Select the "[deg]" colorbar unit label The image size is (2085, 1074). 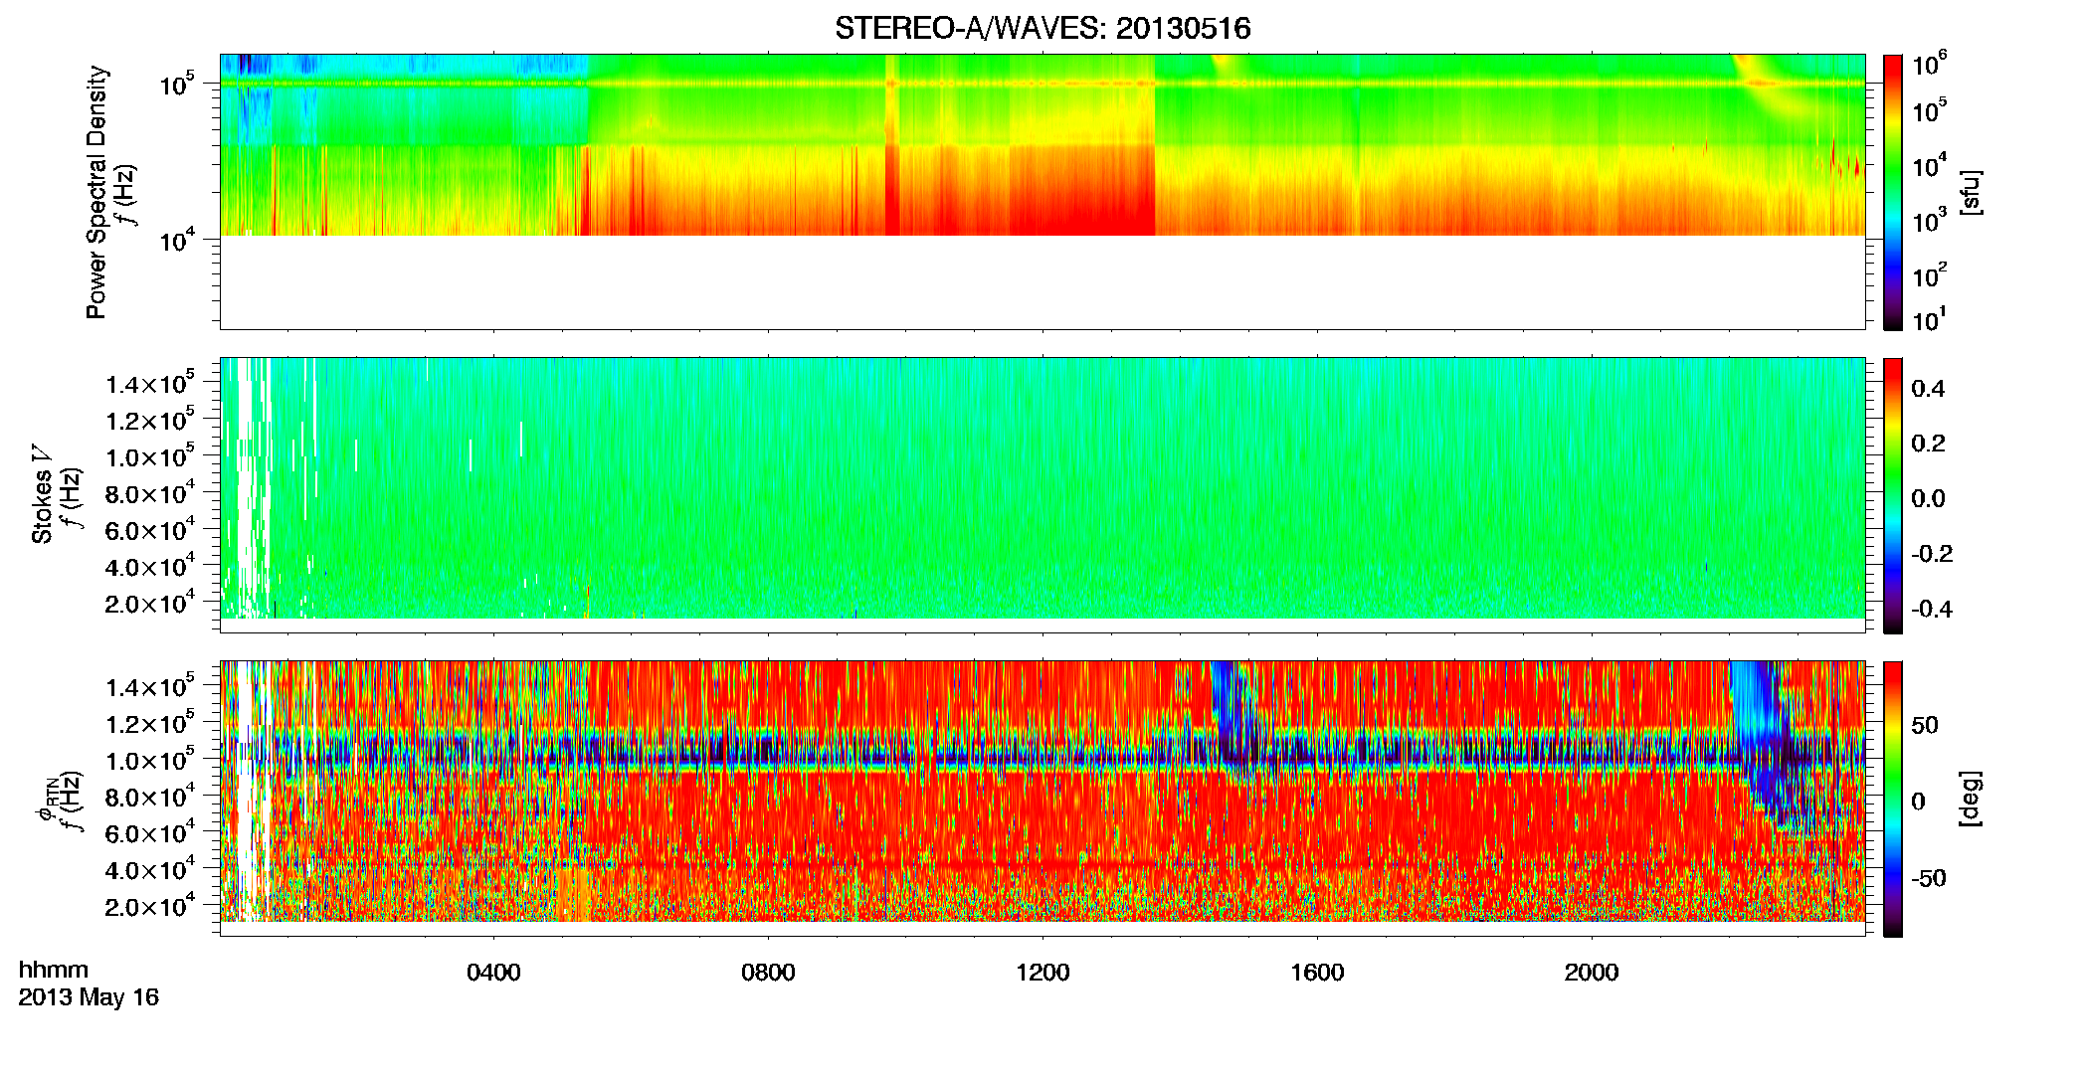point(1971,799)
